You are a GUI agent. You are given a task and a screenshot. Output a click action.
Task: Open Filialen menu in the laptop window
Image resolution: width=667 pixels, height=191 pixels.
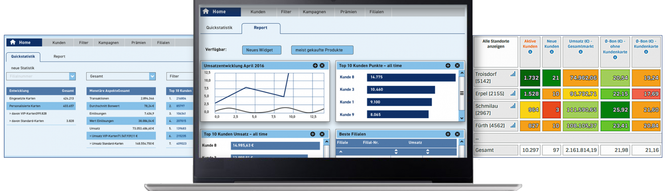pyautogui.click(x=377, y=12)
